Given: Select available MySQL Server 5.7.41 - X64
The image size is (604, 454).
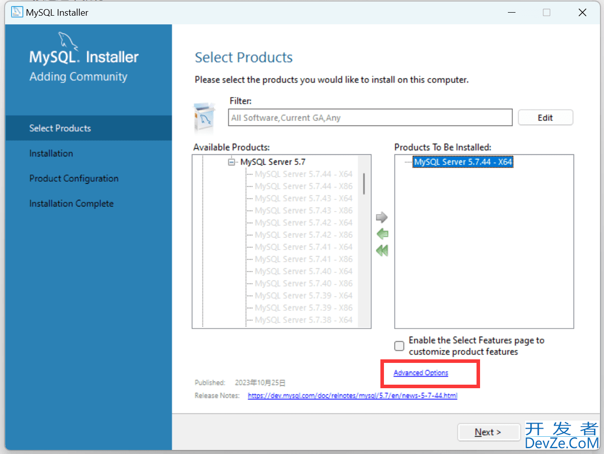Looking at the screenshot, I should point(304,247).
